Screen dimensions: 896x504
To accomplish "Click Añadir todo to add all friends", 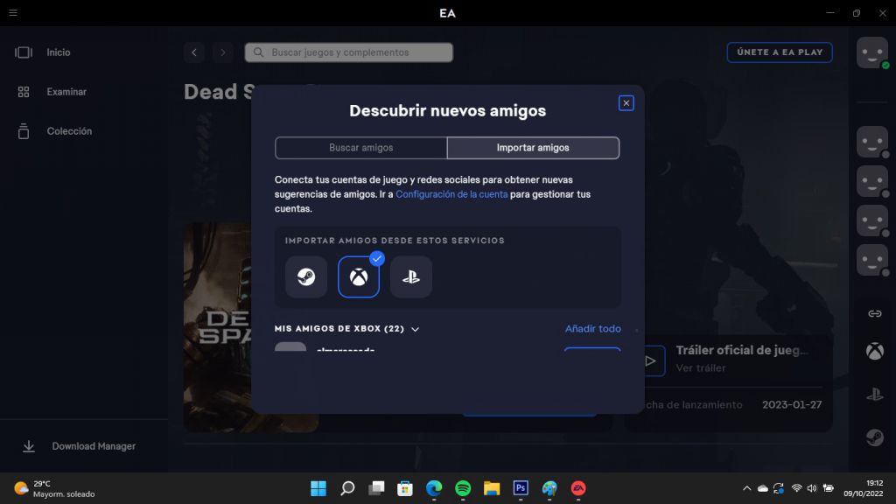I will (x=592, y=329).
